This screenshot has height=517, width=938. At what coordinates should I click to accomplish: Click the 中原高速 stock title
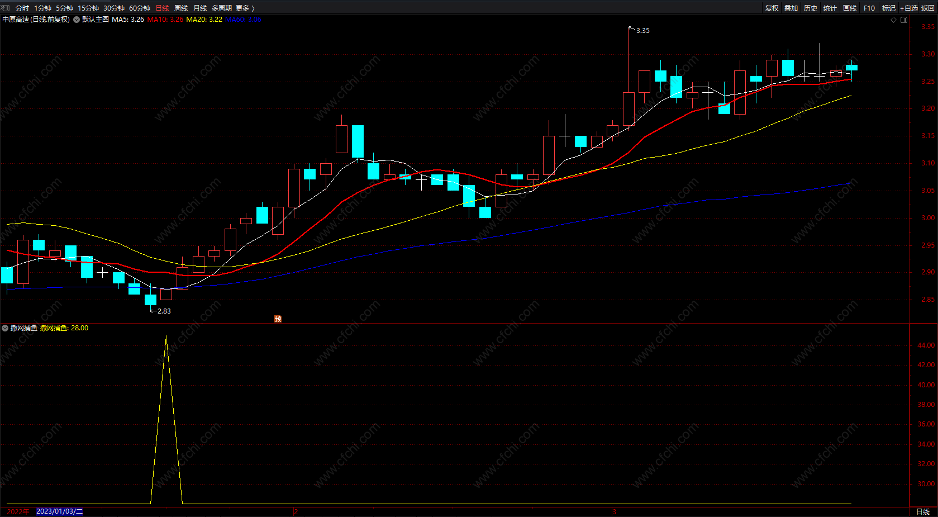click(x=36, y=20)
